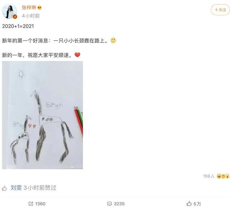Click the 4小时前 post timestamp

pyautogui.click(x=31, y=16)
